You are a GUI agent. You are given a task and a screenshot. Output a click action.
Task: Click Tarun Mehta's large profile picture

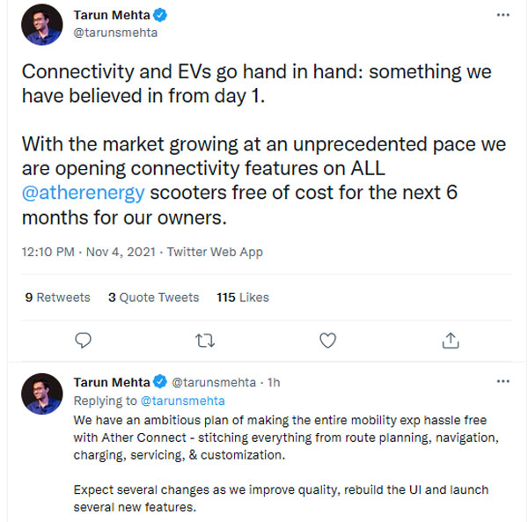point(42,25)
